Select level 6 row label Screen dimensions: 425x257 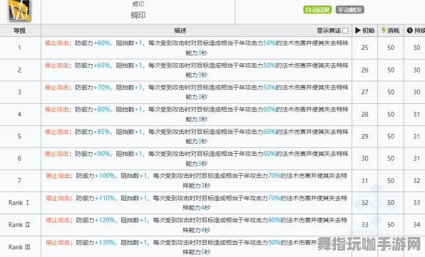pyautogui.click(x=19, y=158)
